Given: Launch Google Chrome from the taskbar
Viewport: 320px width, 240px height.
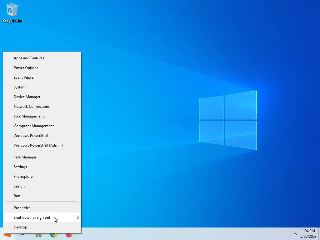Looking at the screenshot, I should [x=53, y=235].
